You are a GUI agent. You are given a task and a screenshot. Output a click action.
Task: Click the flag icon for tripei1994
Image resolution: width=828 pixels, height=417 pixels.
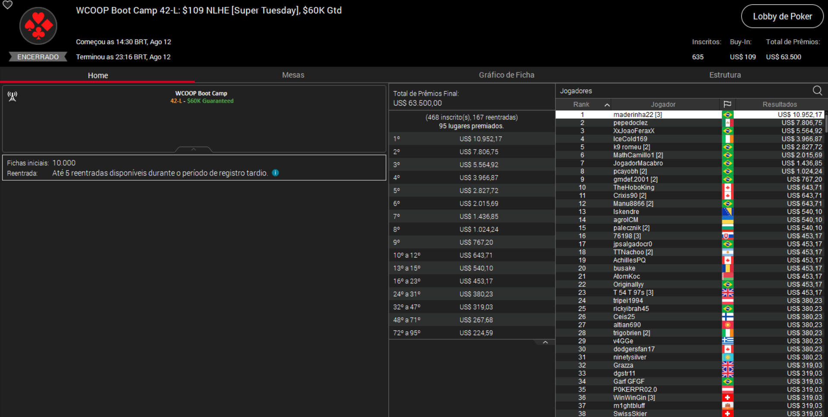[x=727, y=301]
